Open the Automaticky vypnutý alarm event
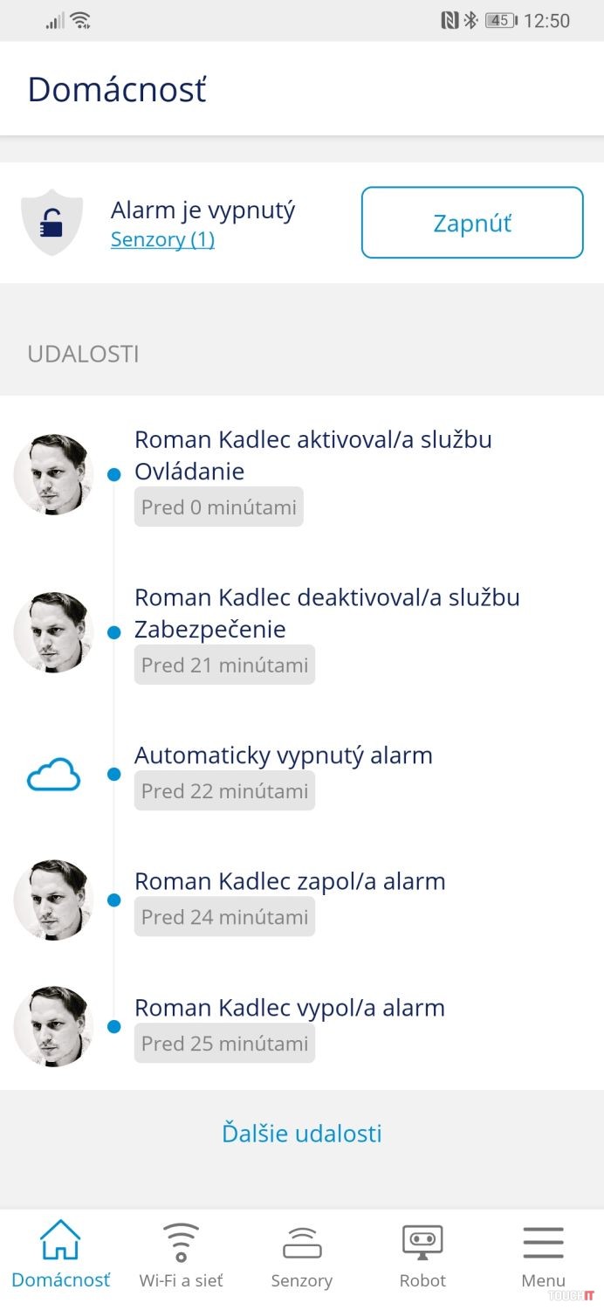Viewport: 604px width, 1310px height. 284,755
